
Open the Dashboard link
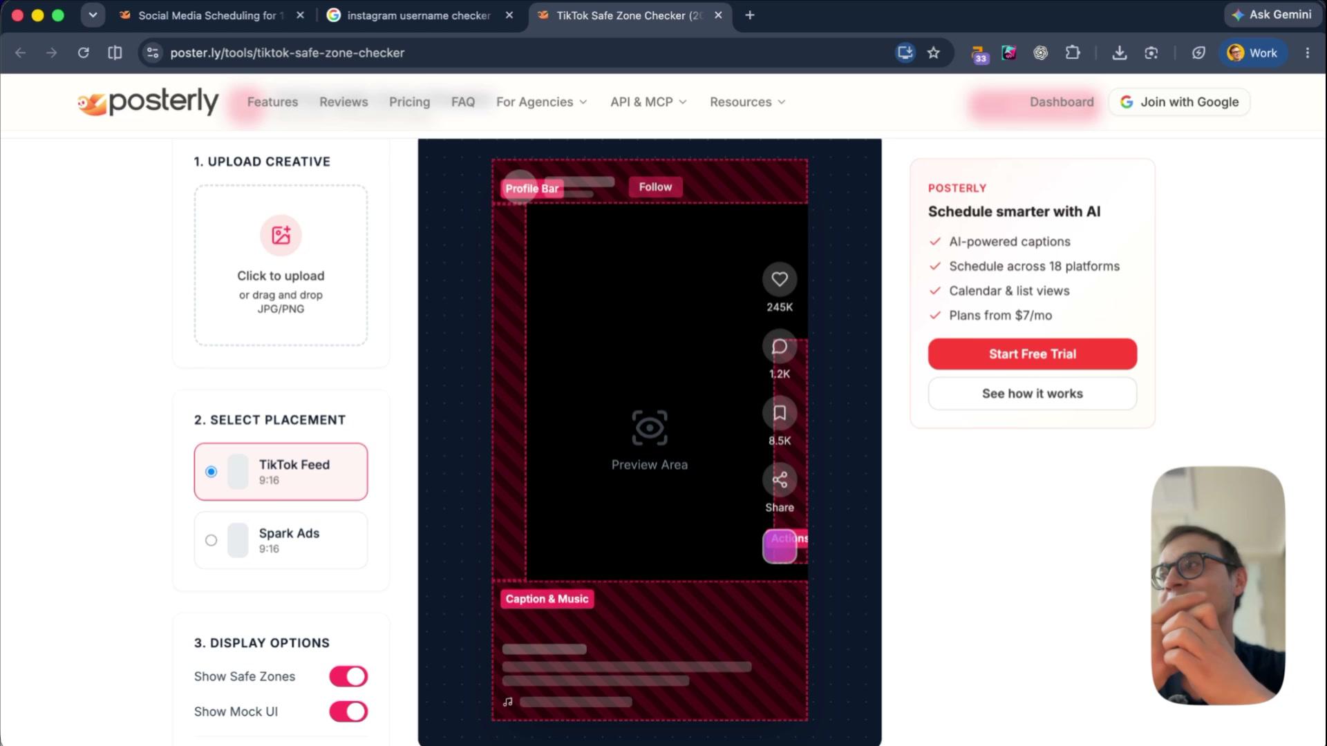[1062, 102]
